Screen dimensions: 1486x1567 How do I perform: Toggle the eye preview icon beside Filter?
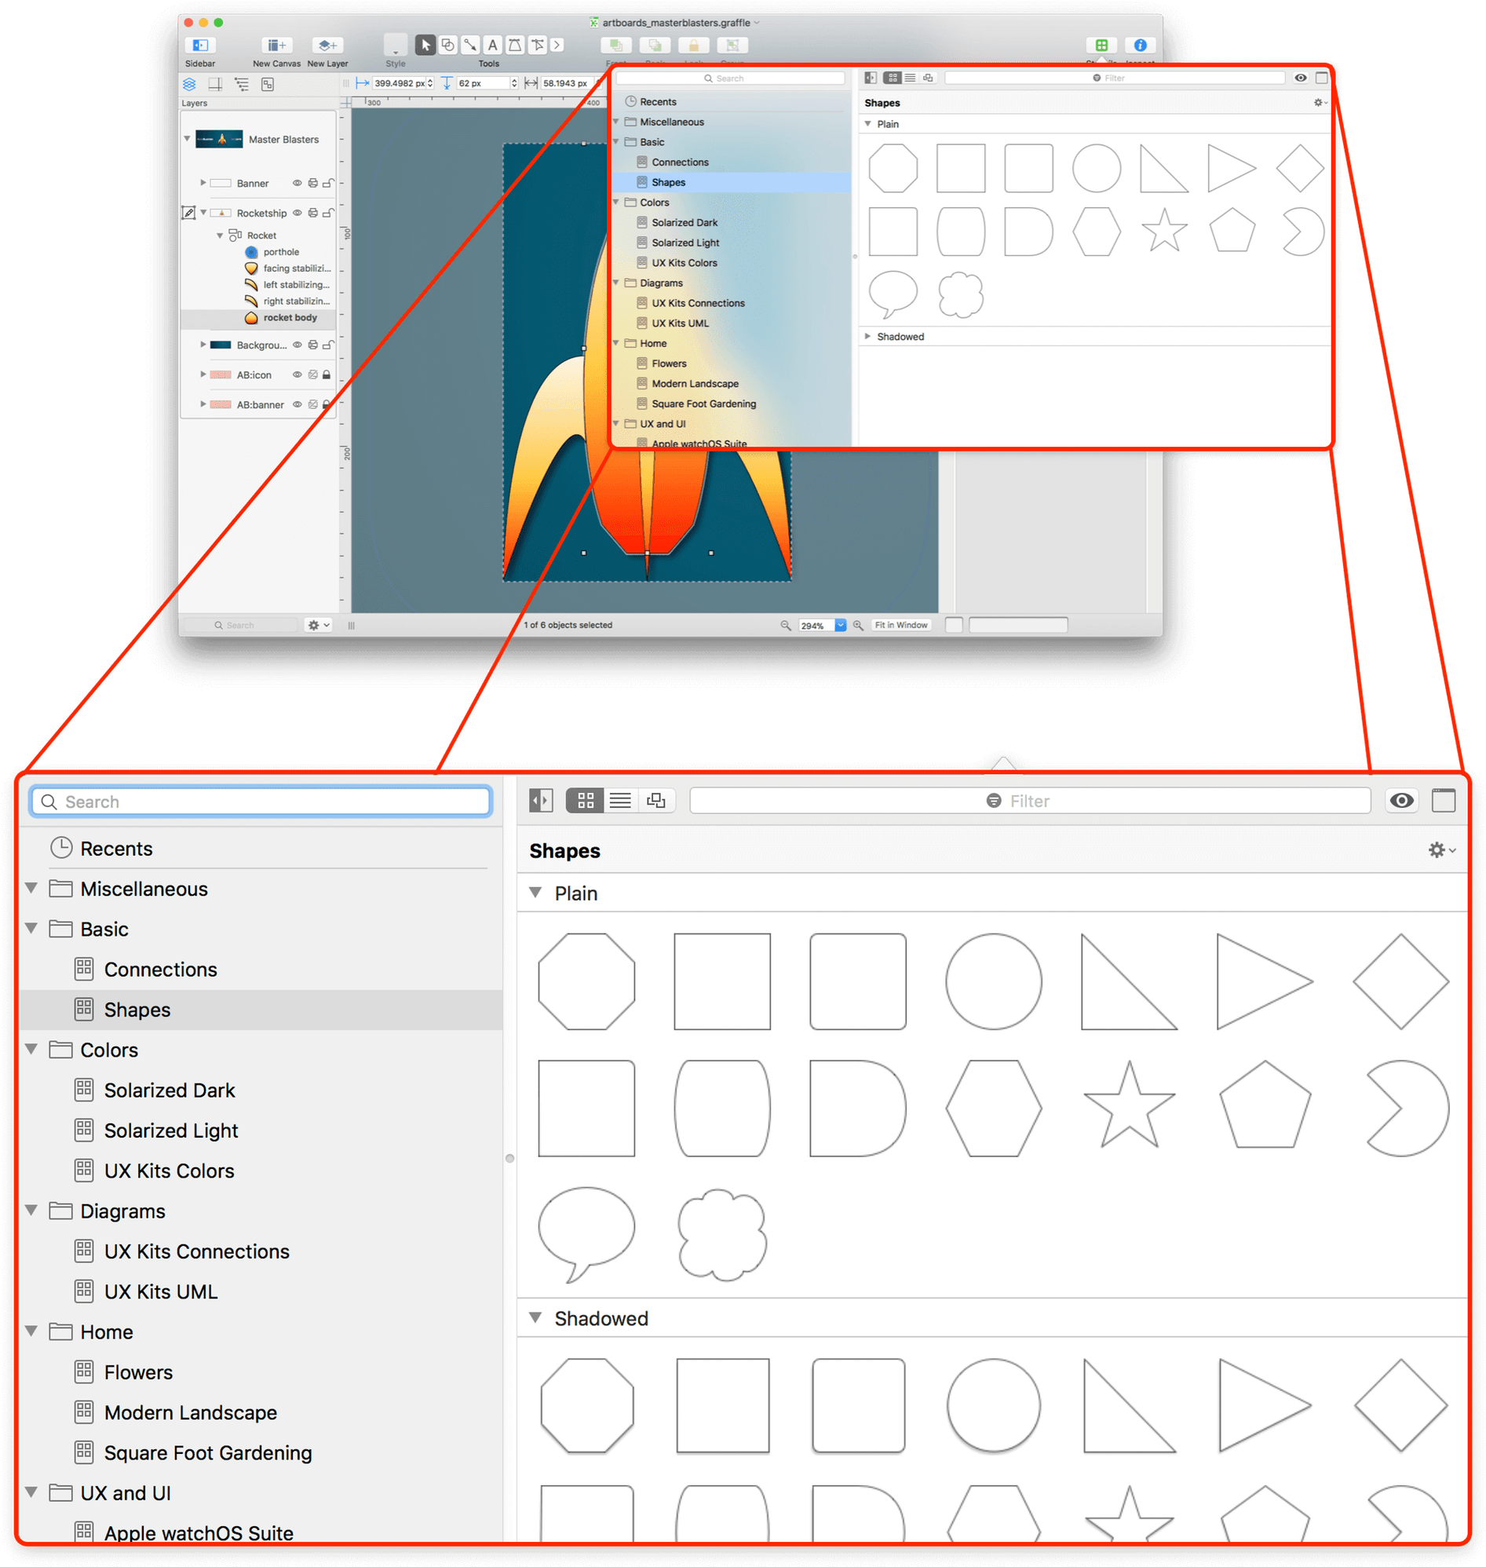(x=1401, y=800)
